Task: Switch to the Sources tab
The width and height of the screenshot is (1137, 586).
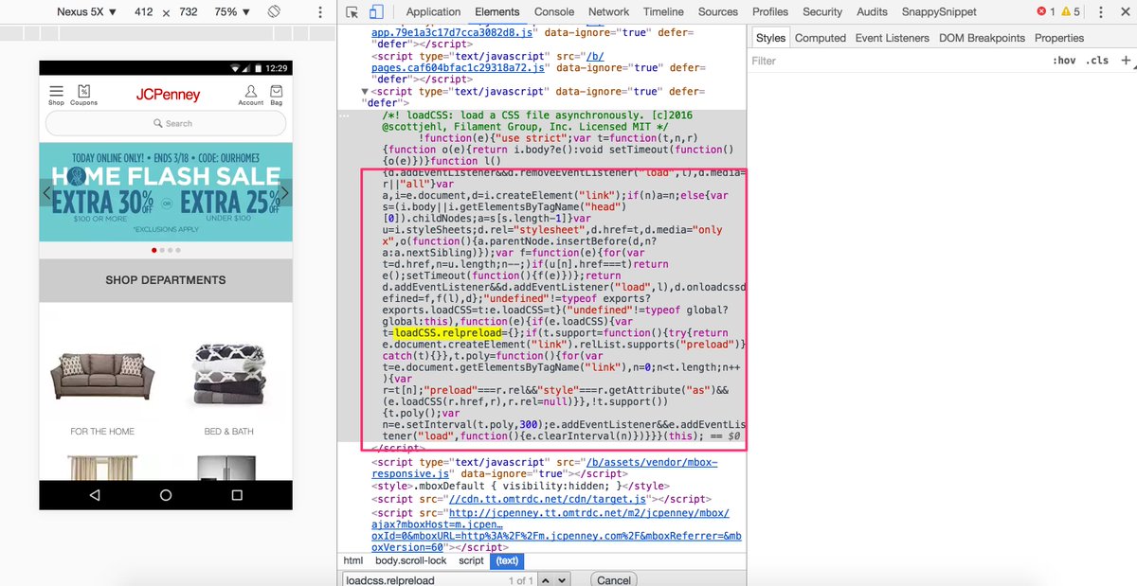Action: click(718, 12)
